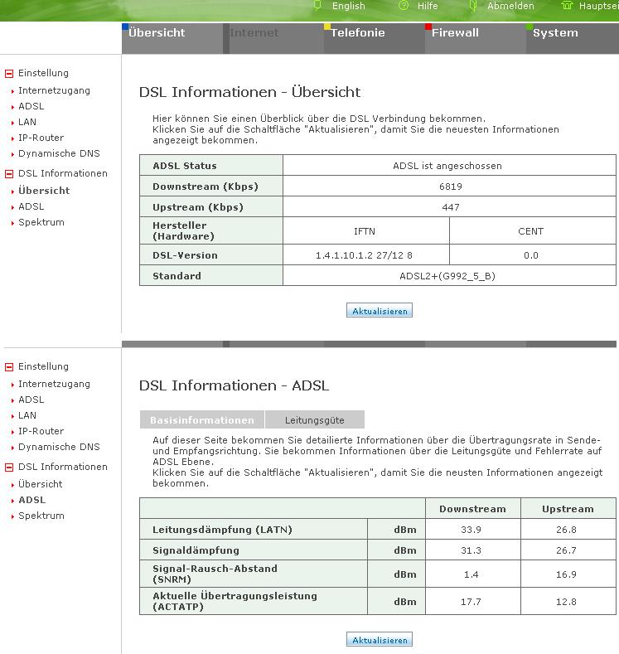Collapse Einstellung section in lower sidebar
Viewport: 619px width, 654px height.
pyautogui.click(x=9, y=367)
